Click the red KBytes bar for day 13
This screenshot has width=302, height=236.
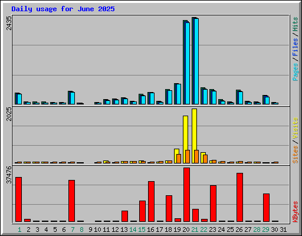click(125, 216)
